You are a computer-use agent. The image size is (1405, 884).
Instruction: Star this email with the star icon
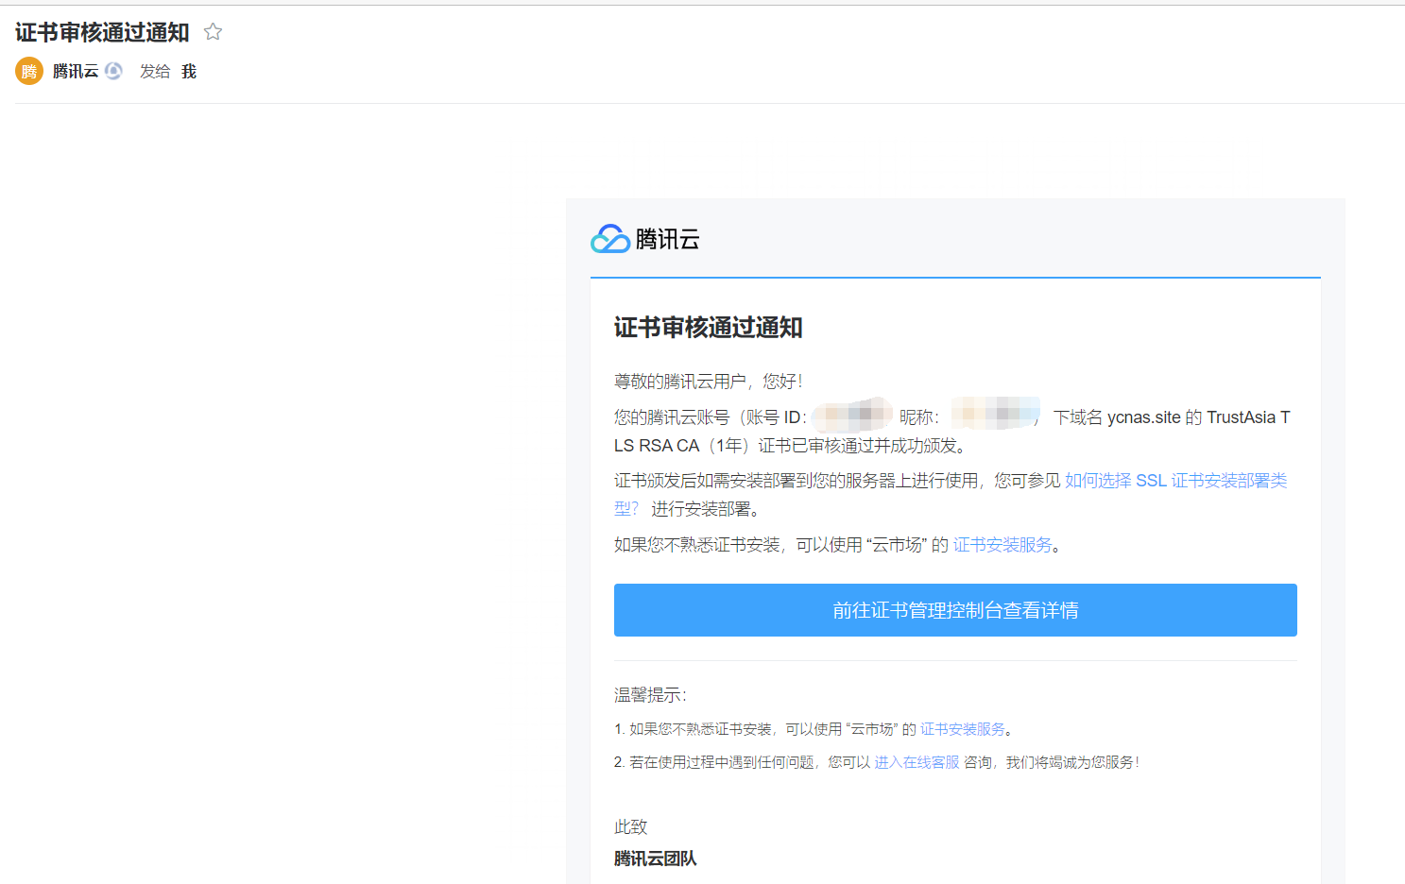pos(214,32)
